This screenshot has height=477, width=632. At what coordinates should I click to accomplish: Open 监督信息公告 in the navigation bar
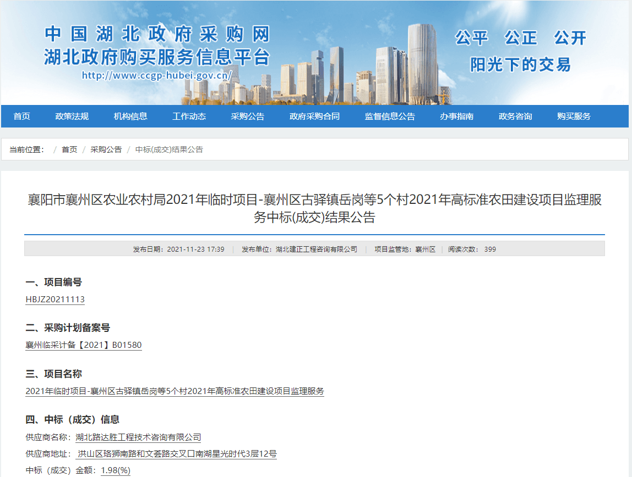click(390, 117)
